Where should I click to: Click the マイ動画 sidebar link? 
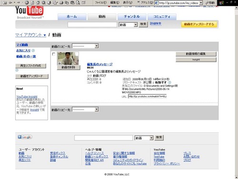[22, 45]
